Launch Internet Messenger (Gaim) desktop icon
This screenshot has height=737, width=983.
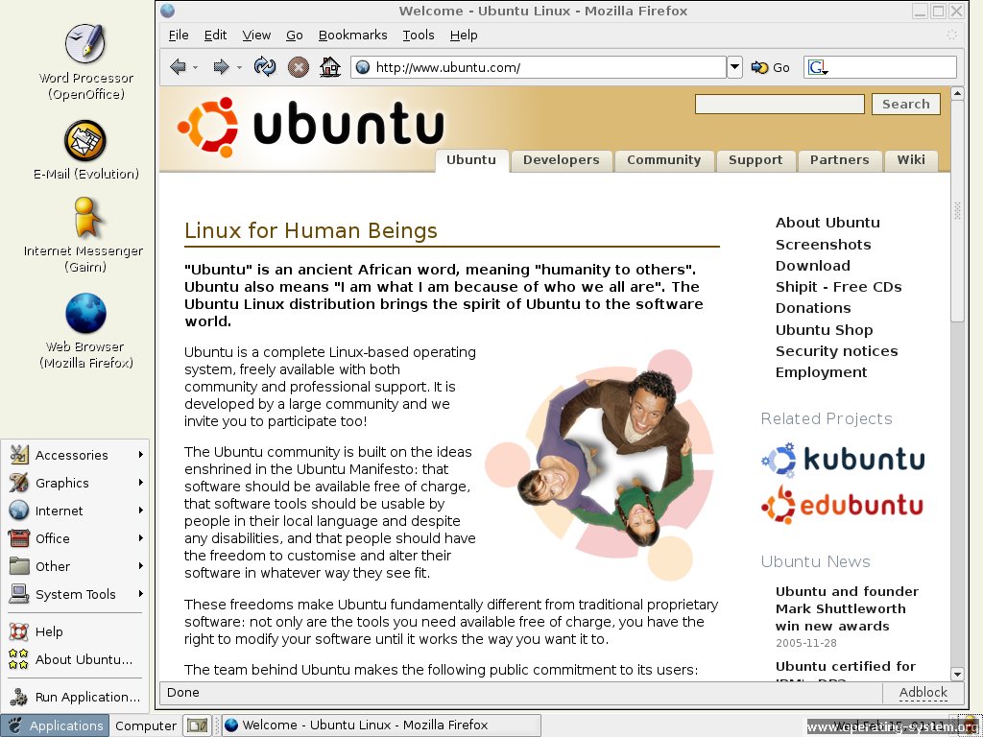coord(84,234)
